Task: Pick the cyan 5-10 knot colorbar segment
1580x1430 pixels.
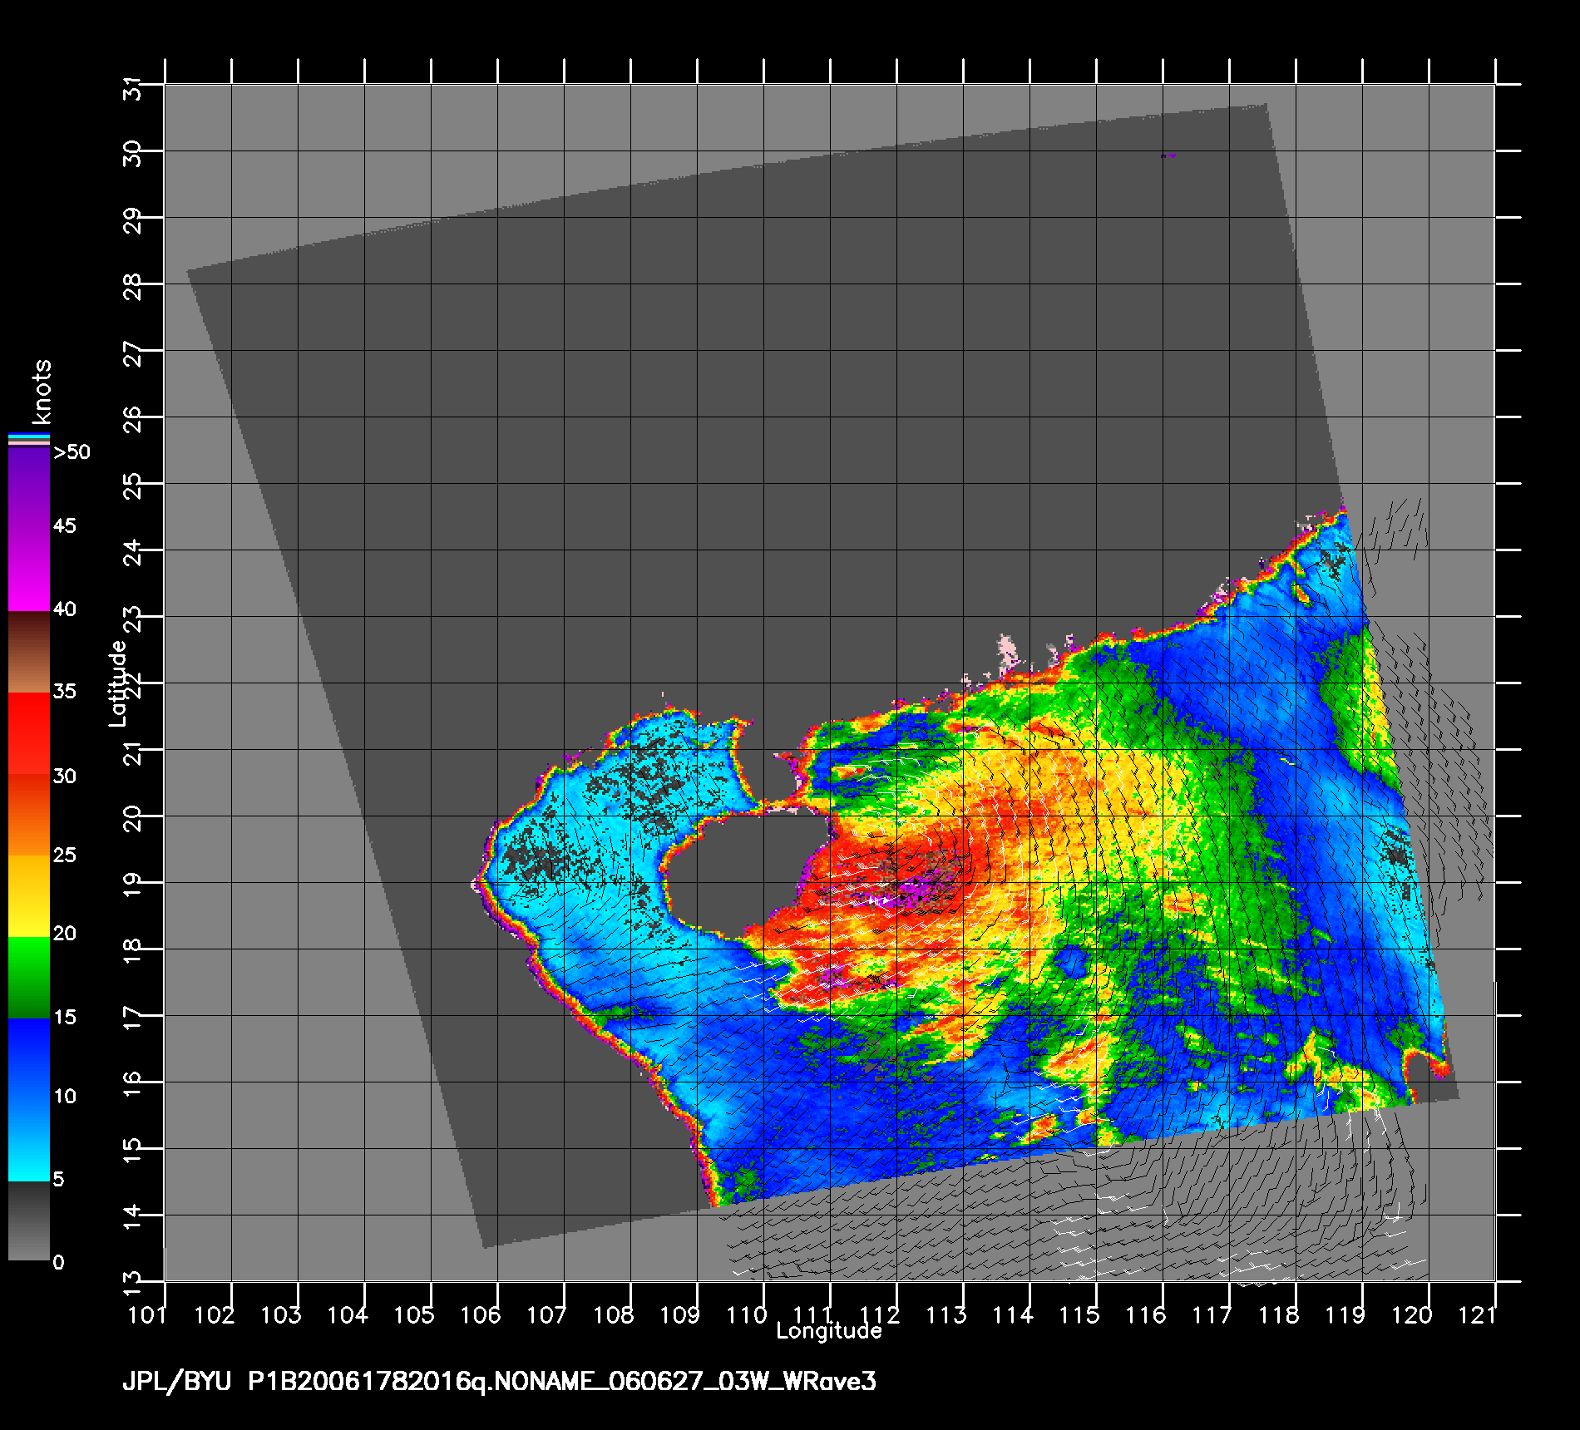Action: coord(29,1141)
